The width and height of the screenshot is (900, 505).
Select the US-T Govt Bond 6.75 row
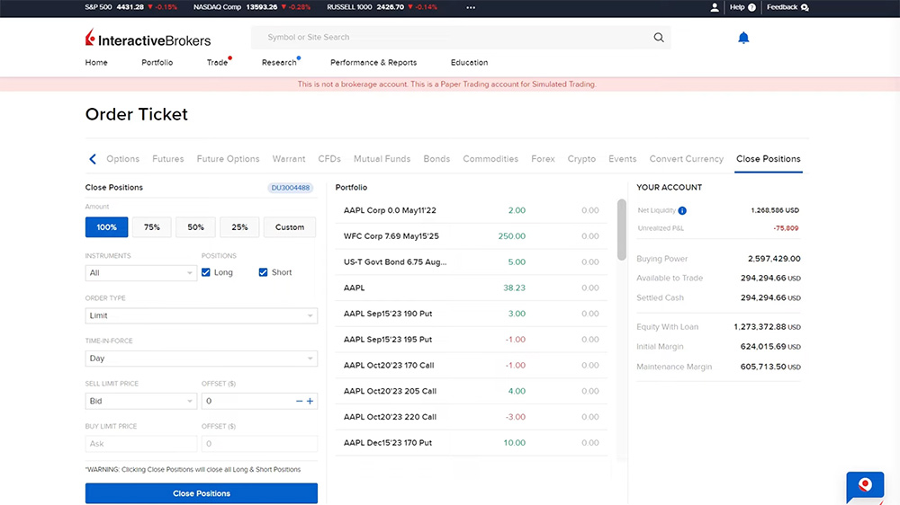(x=472, y=262)
